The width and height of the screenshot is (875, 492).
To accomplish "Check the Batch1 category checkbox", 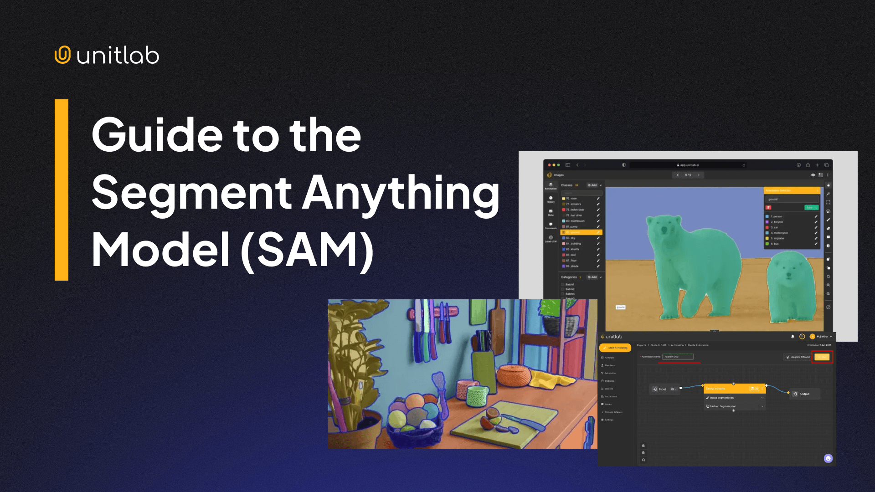I will click(562, 284).
